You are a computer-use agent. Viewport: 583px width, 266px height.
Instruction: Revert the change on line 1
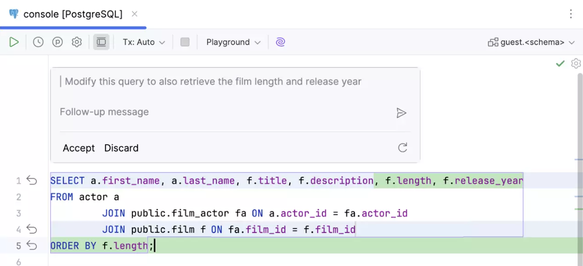[x=32, y=180]
